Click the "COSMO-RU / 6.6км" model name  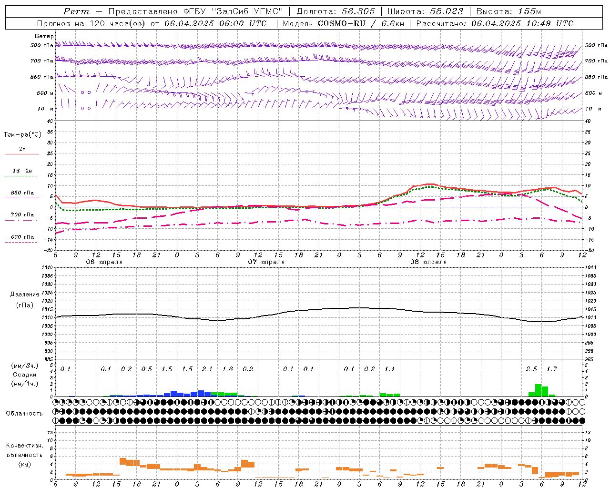(x=361, y=23)
